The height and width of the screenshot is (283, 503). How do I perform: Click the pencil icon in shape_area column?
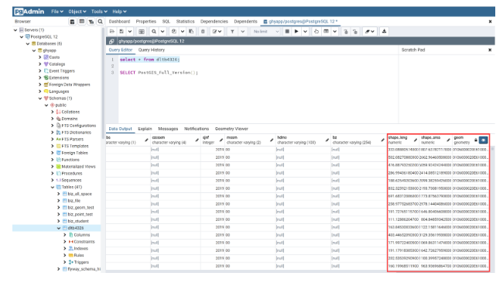pyautogui.click(x=449, y=140)
